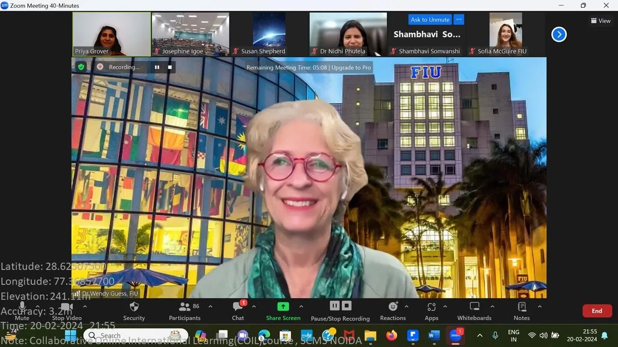The image size is (618, 347).
Task: Click the Zoom icon on the taskbar
Action: click(455, 335)
